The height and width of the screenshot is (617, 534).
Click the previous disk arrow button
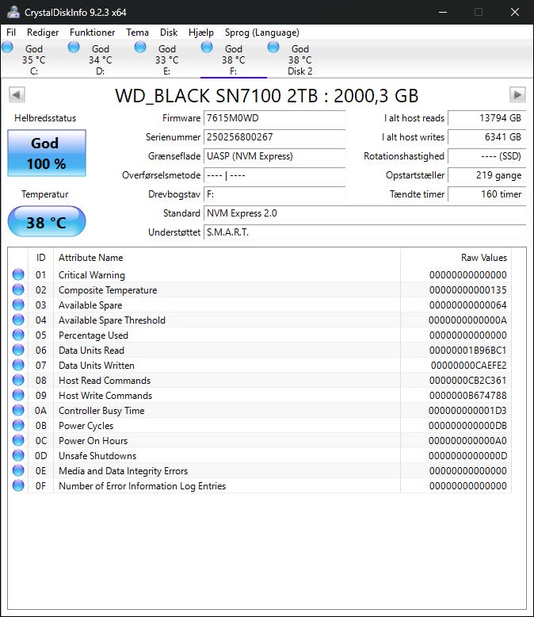[x=17, y=95]
